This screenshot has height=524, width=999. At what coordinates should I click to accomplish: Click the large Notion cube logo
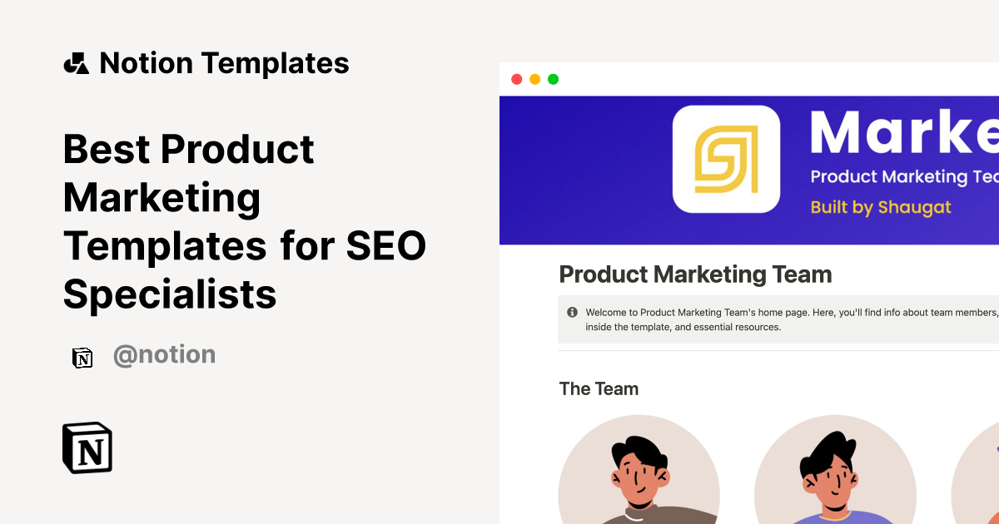click(87, 448)
